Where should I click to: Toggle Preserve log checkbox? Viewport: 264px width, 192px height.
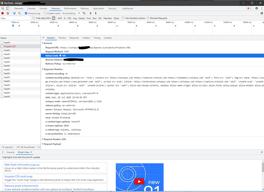pos(26,13)
